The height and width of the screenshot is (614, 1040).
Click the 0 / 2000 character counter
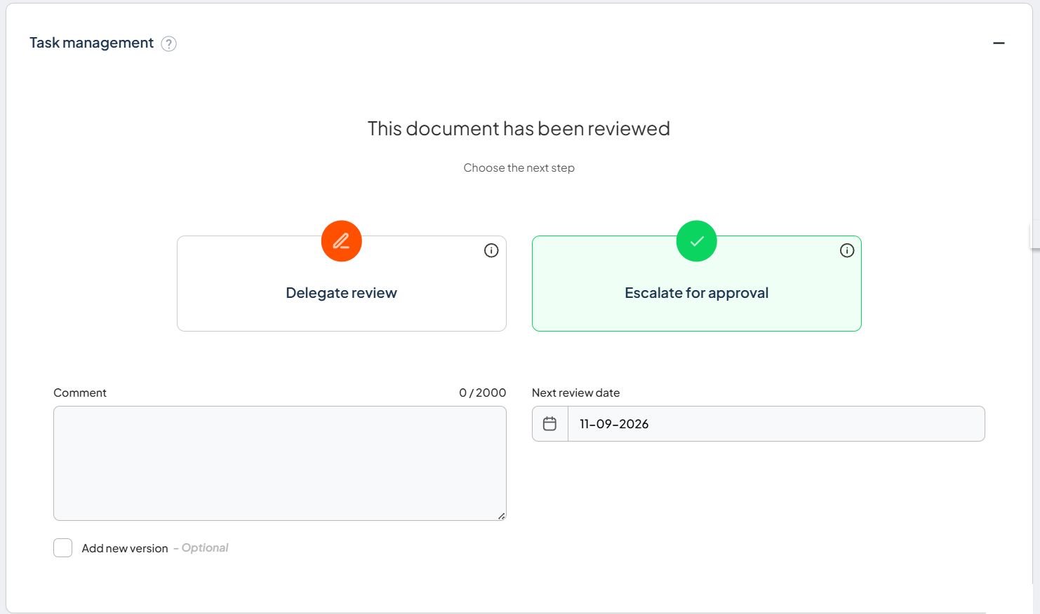click(483, 393)
